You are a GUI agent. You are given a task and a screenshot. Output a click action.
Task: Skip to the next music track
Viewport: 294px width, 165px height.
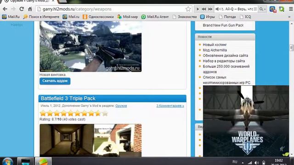[x=210, y=9]
